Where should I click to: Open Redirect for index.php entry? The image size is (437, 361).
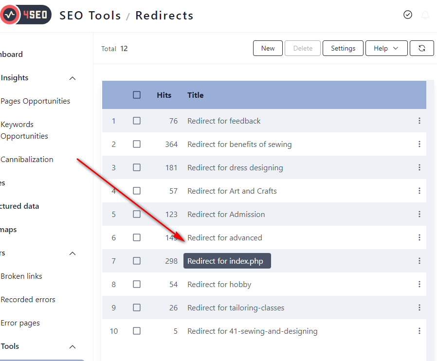[x=225, y=261]
